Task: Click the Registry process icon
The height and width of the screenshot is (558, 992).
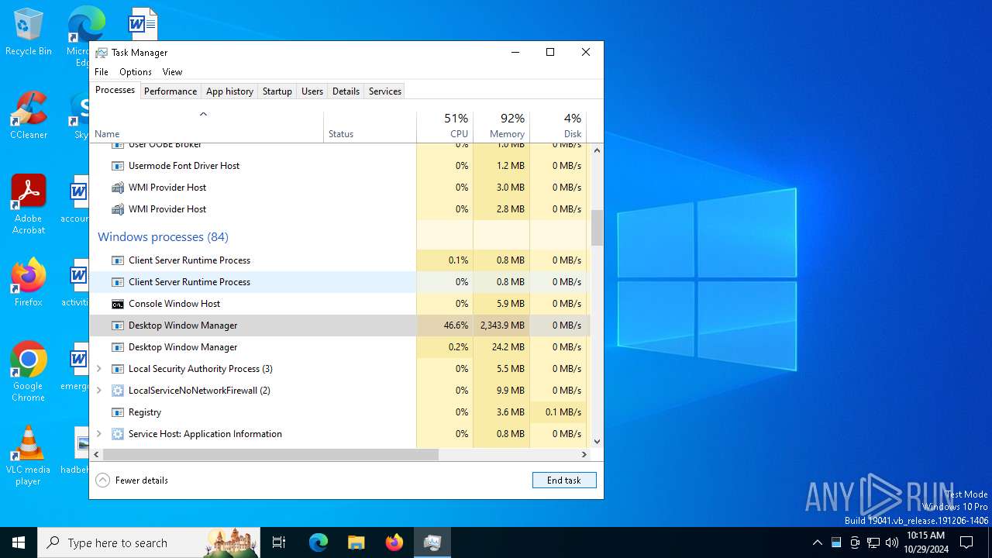Action: coord(118,412)
